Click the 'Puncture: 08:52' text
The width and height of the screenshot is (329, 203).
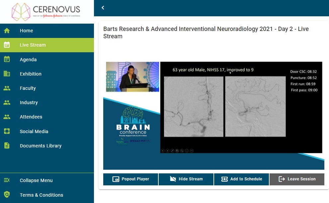(303, 78)
